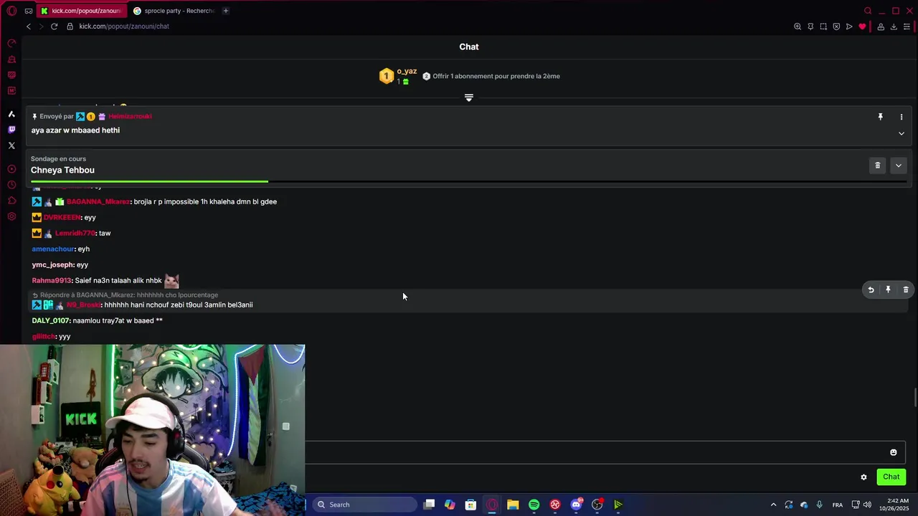The height and width of the screenshot is (516, 918).
Task: Switch to the kick.com popout chat tab
Action: pyautogui.click(x=81, y=11)
